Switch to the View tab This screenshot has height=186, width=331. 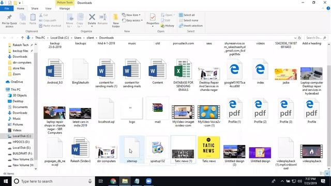[48, 8]
